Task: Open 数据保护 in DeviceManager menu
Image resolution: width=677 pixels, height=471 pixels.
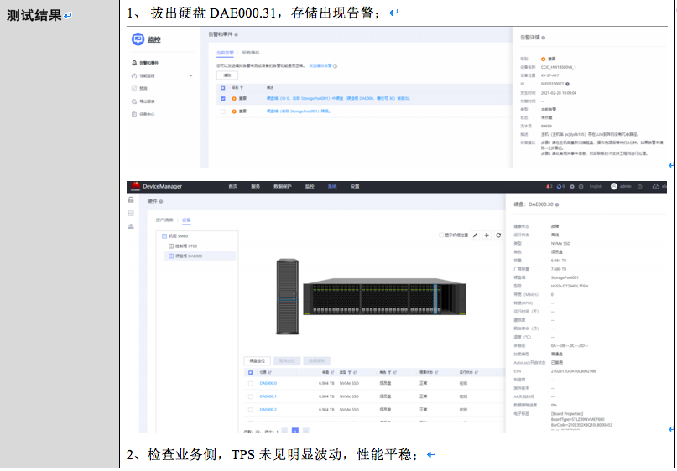Action: coord(283,186)
